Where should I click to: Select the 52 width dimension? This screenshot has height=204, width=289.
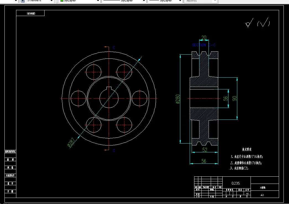[205, 150]
